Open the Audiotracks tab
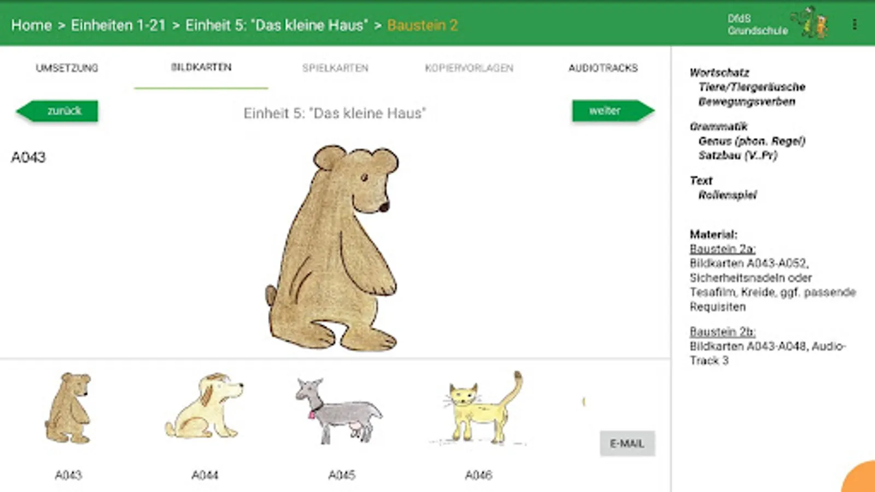Viewport: 875px width, 492px height. pyautogui.click(x=603, y=68)
